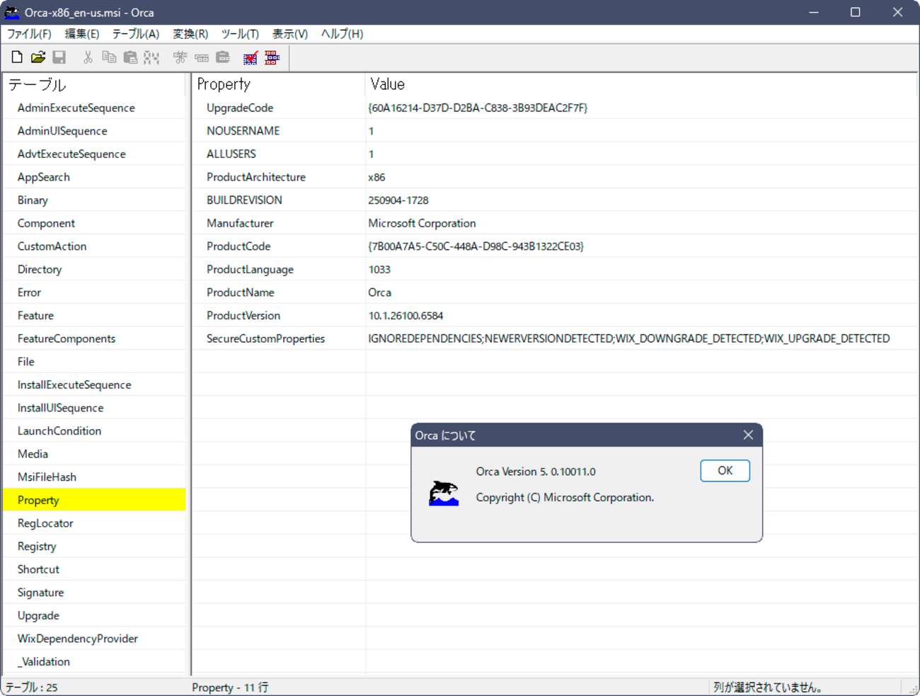Open an existing MSI file from the toolbar
Viewport: 920px width, 696px height.
point(38,57)
